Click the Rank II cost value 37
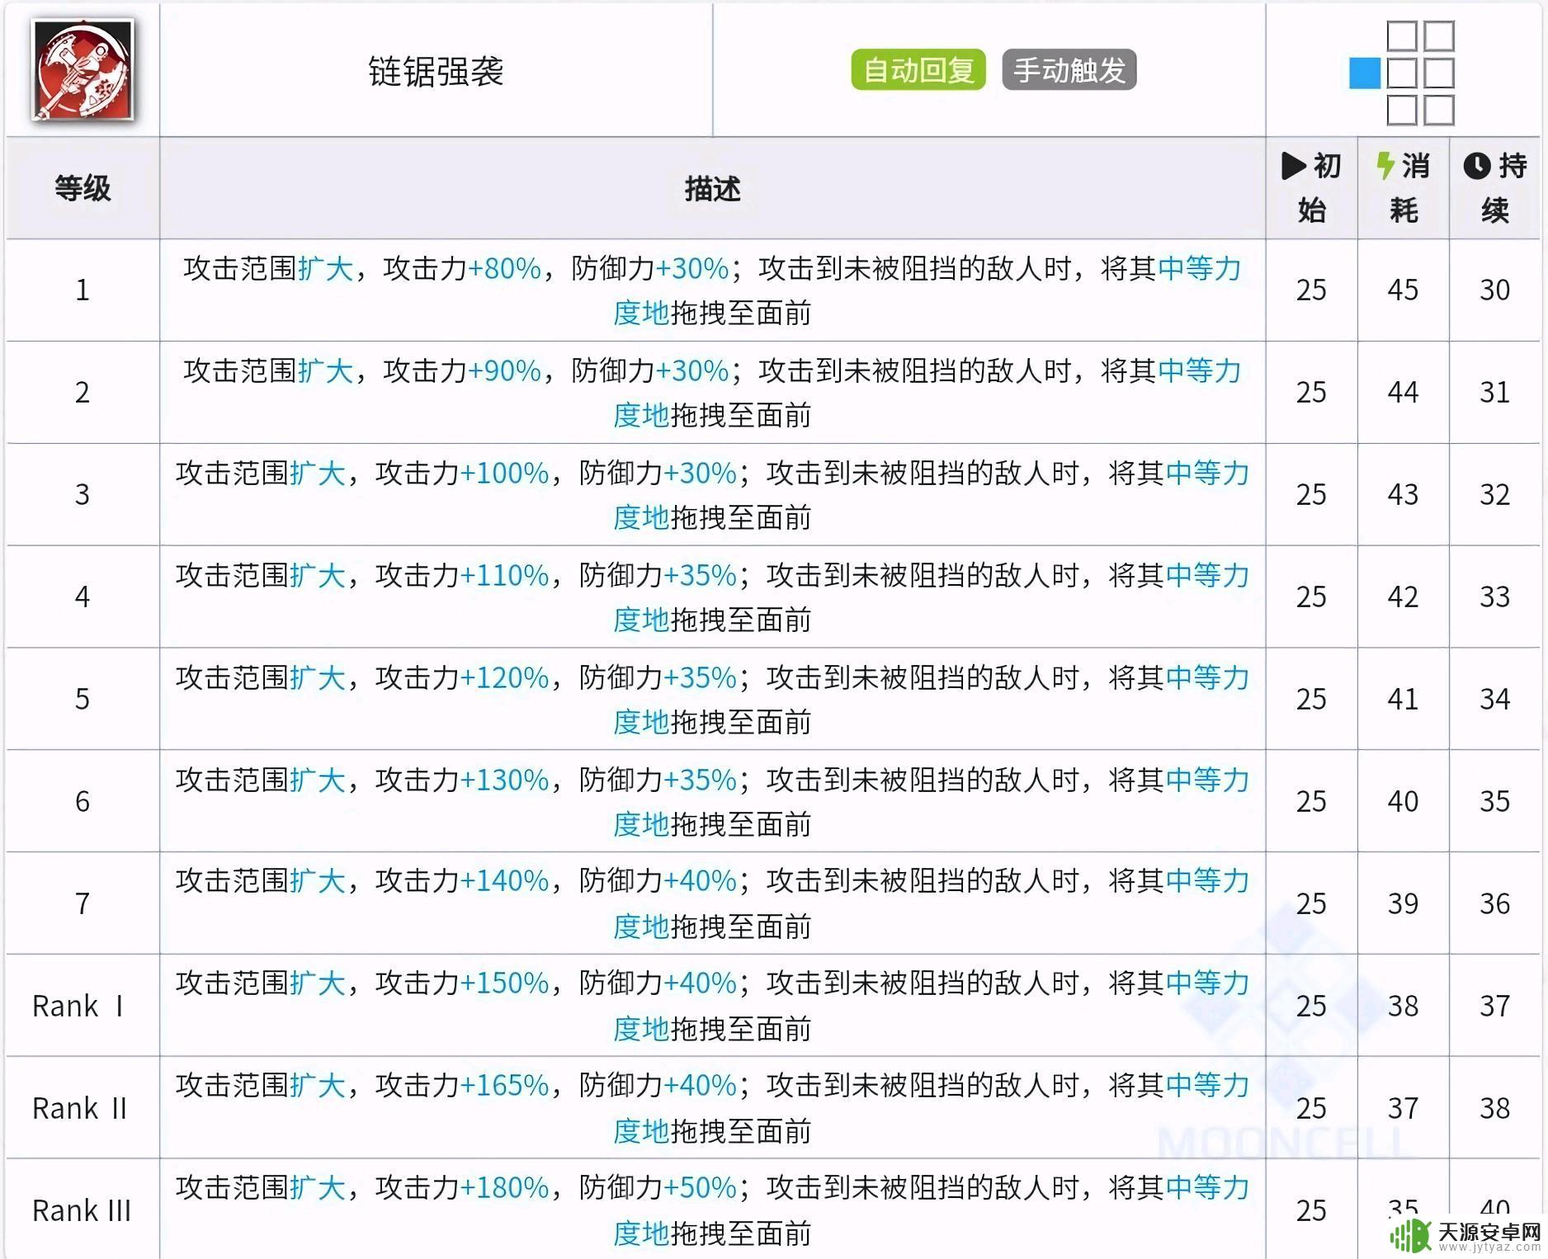 (x=1403, y=1109)
